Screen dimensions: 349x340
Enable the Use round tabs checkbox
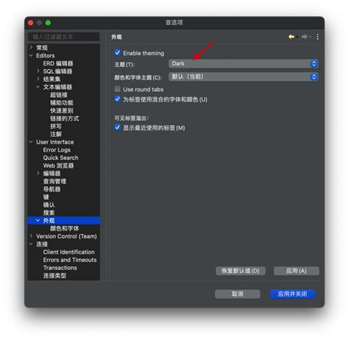[117, 89]
